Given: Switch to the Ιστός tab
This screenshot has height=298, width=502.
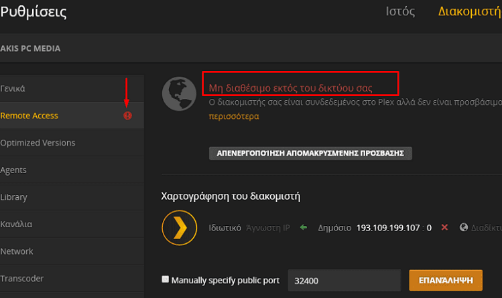Looking at the screenshot, I should tap(400, 11).
